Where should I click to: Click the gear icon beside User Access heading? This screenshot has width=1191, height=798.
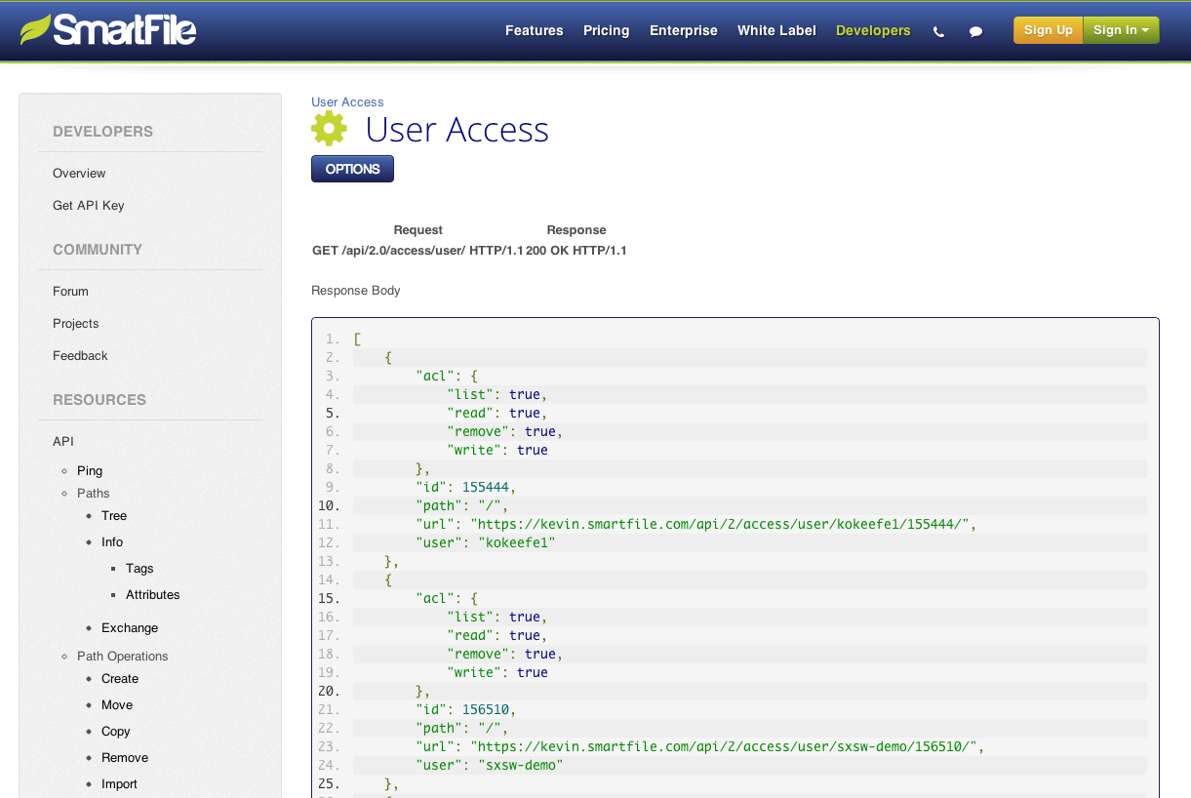click(330, 128)
